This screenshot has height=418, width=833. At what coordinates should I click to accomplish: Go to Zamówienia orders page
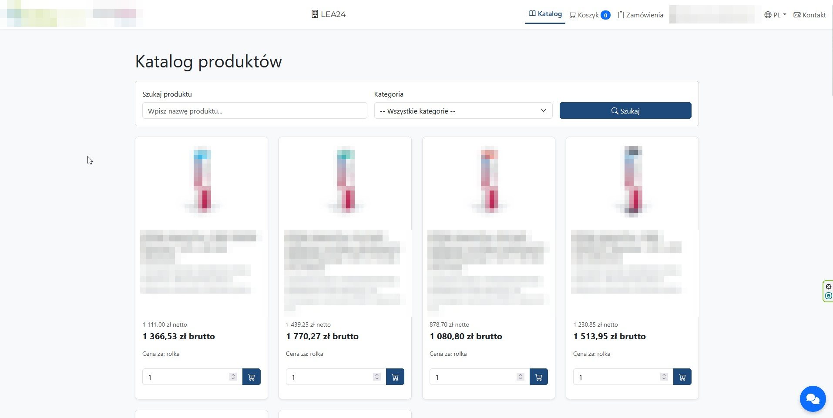[x=641, y=15]
